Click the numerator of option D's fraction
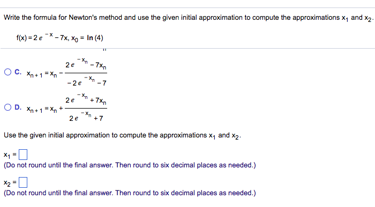This screenshot has width=375, height=207. 86,99
